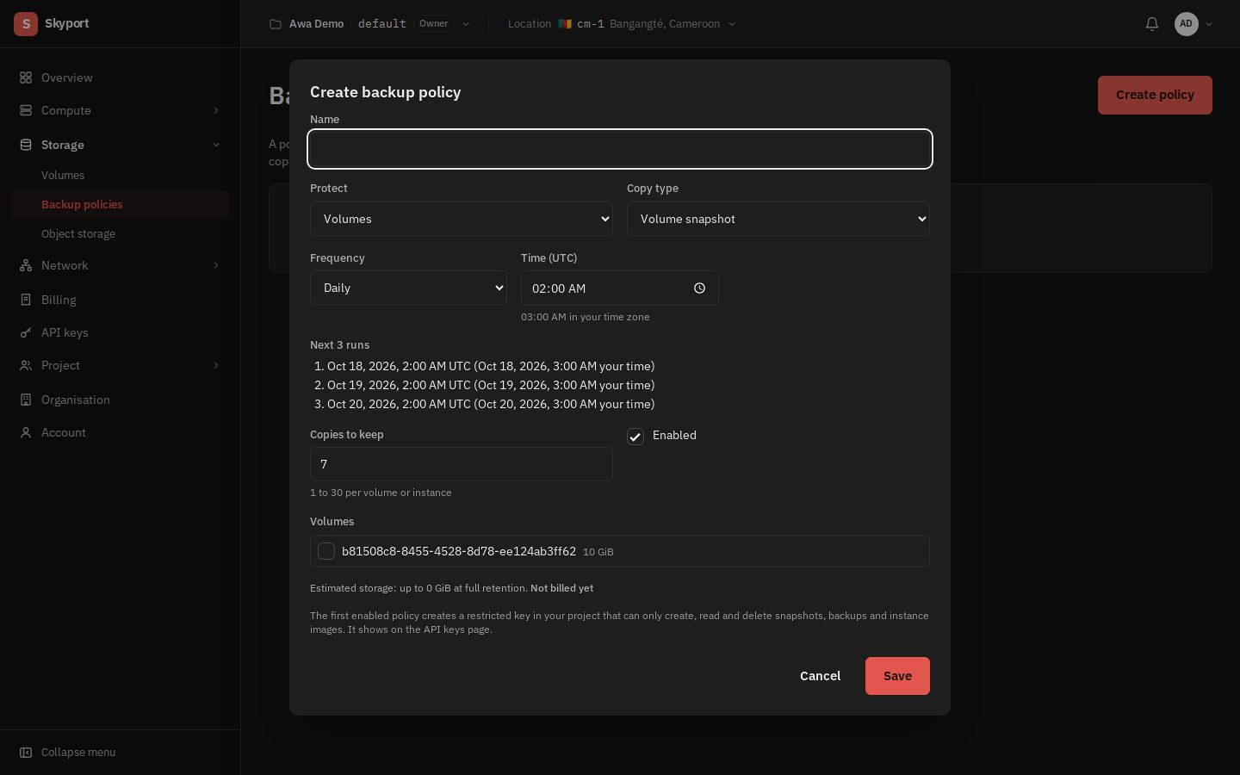Viewport: 1240px width, 775px height.
Task: Check volume b81508c8-8455-4528-8d78-ee124ab3ff62
Action: tap(326, 551)
